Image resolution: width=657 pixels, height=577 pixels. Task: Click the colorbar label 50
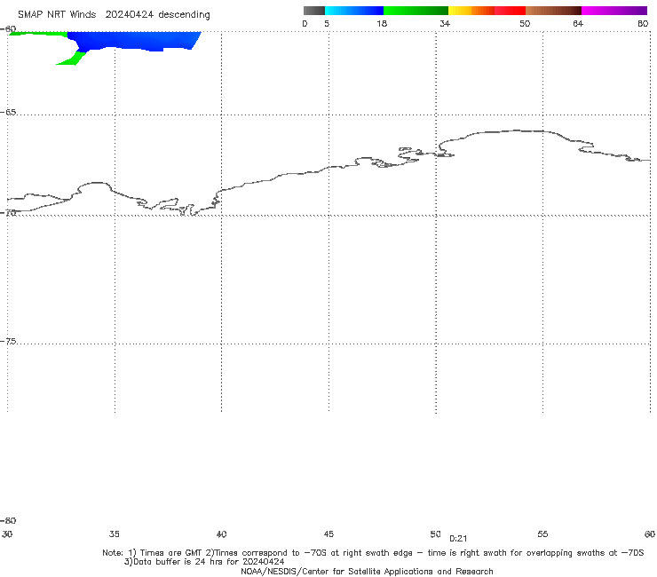pyautogui.click(x=525, y=23)
